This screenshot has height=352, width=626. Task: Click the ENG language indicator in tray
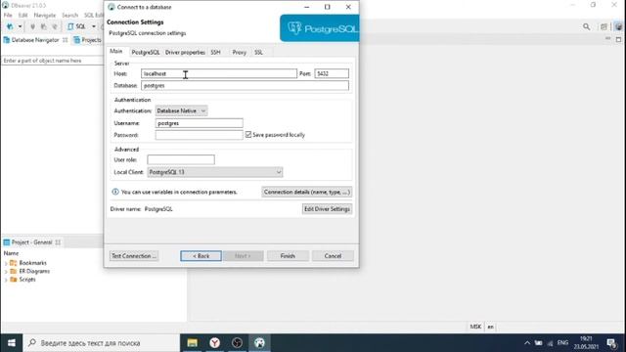click(562, 343)
